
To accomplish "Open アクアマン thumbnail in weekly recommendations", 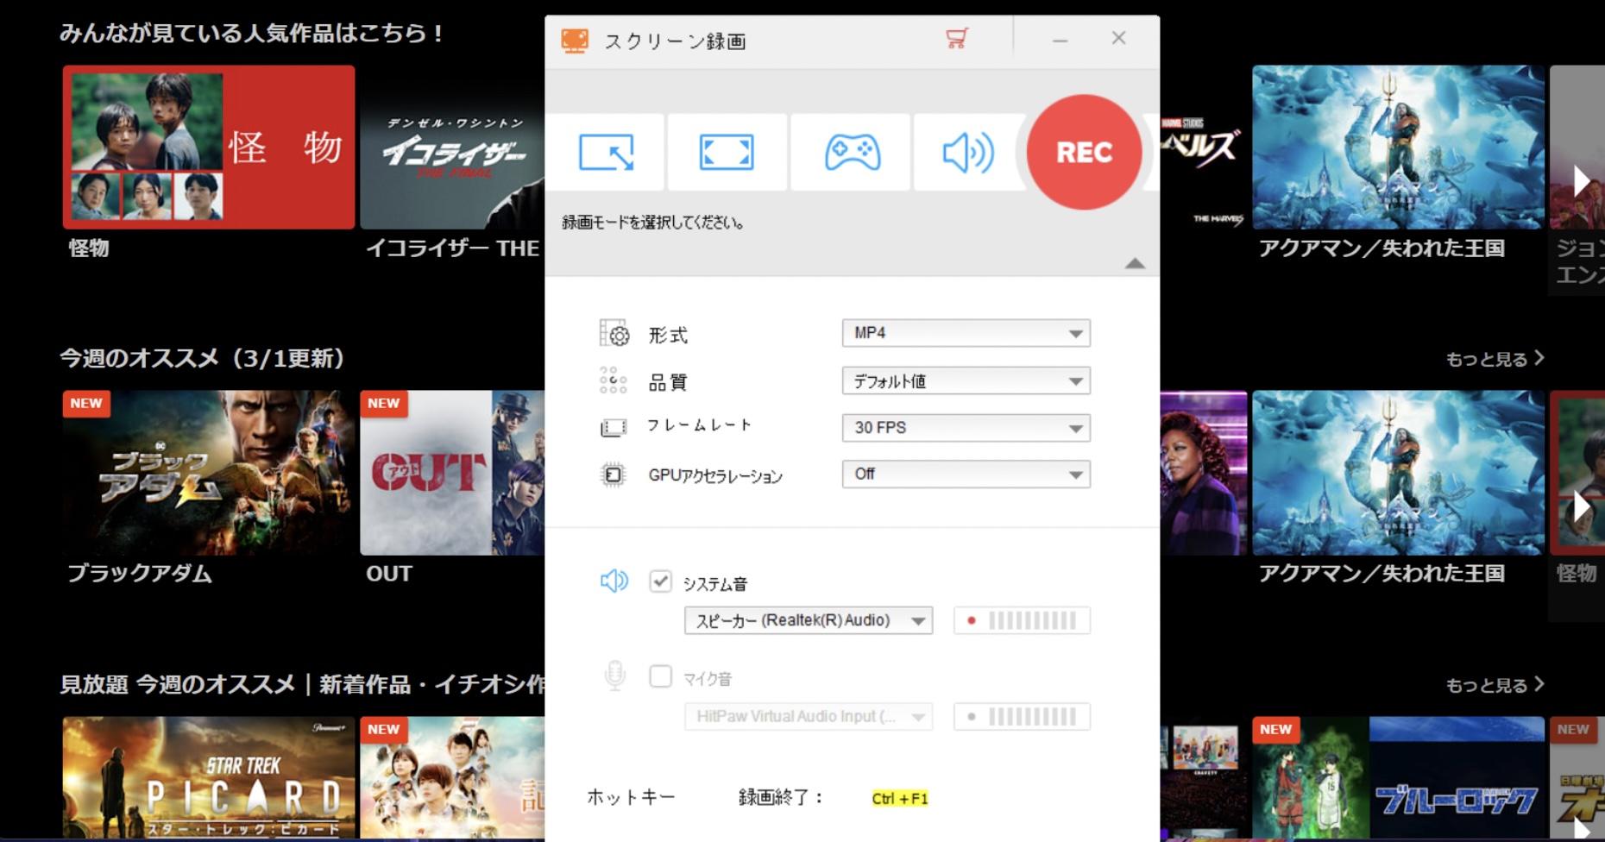I will click(1398, 473).
